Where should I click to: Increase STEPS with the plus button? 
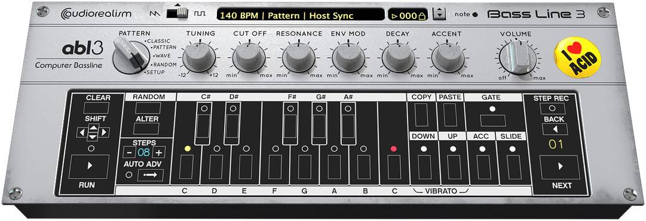coord(158,152)
